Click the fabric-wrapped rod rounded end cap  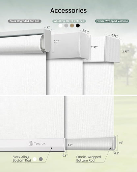pos(114,143)
